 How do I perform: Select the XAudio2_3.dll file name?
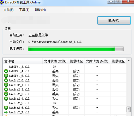pyautogui.click(x=19, y=94)
